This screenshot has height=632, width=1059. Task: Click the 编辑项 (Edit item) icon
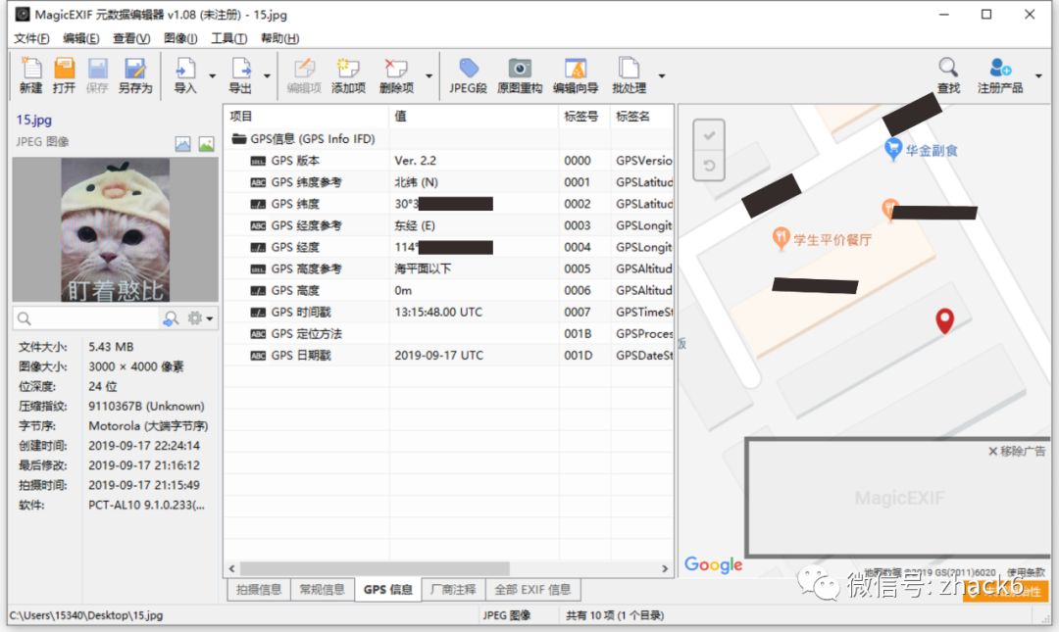pos(304,74)
